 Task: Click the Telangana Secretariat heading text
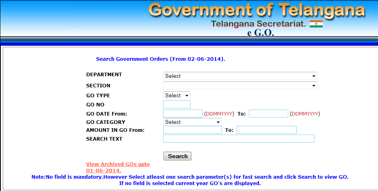[x=258, y=24]
